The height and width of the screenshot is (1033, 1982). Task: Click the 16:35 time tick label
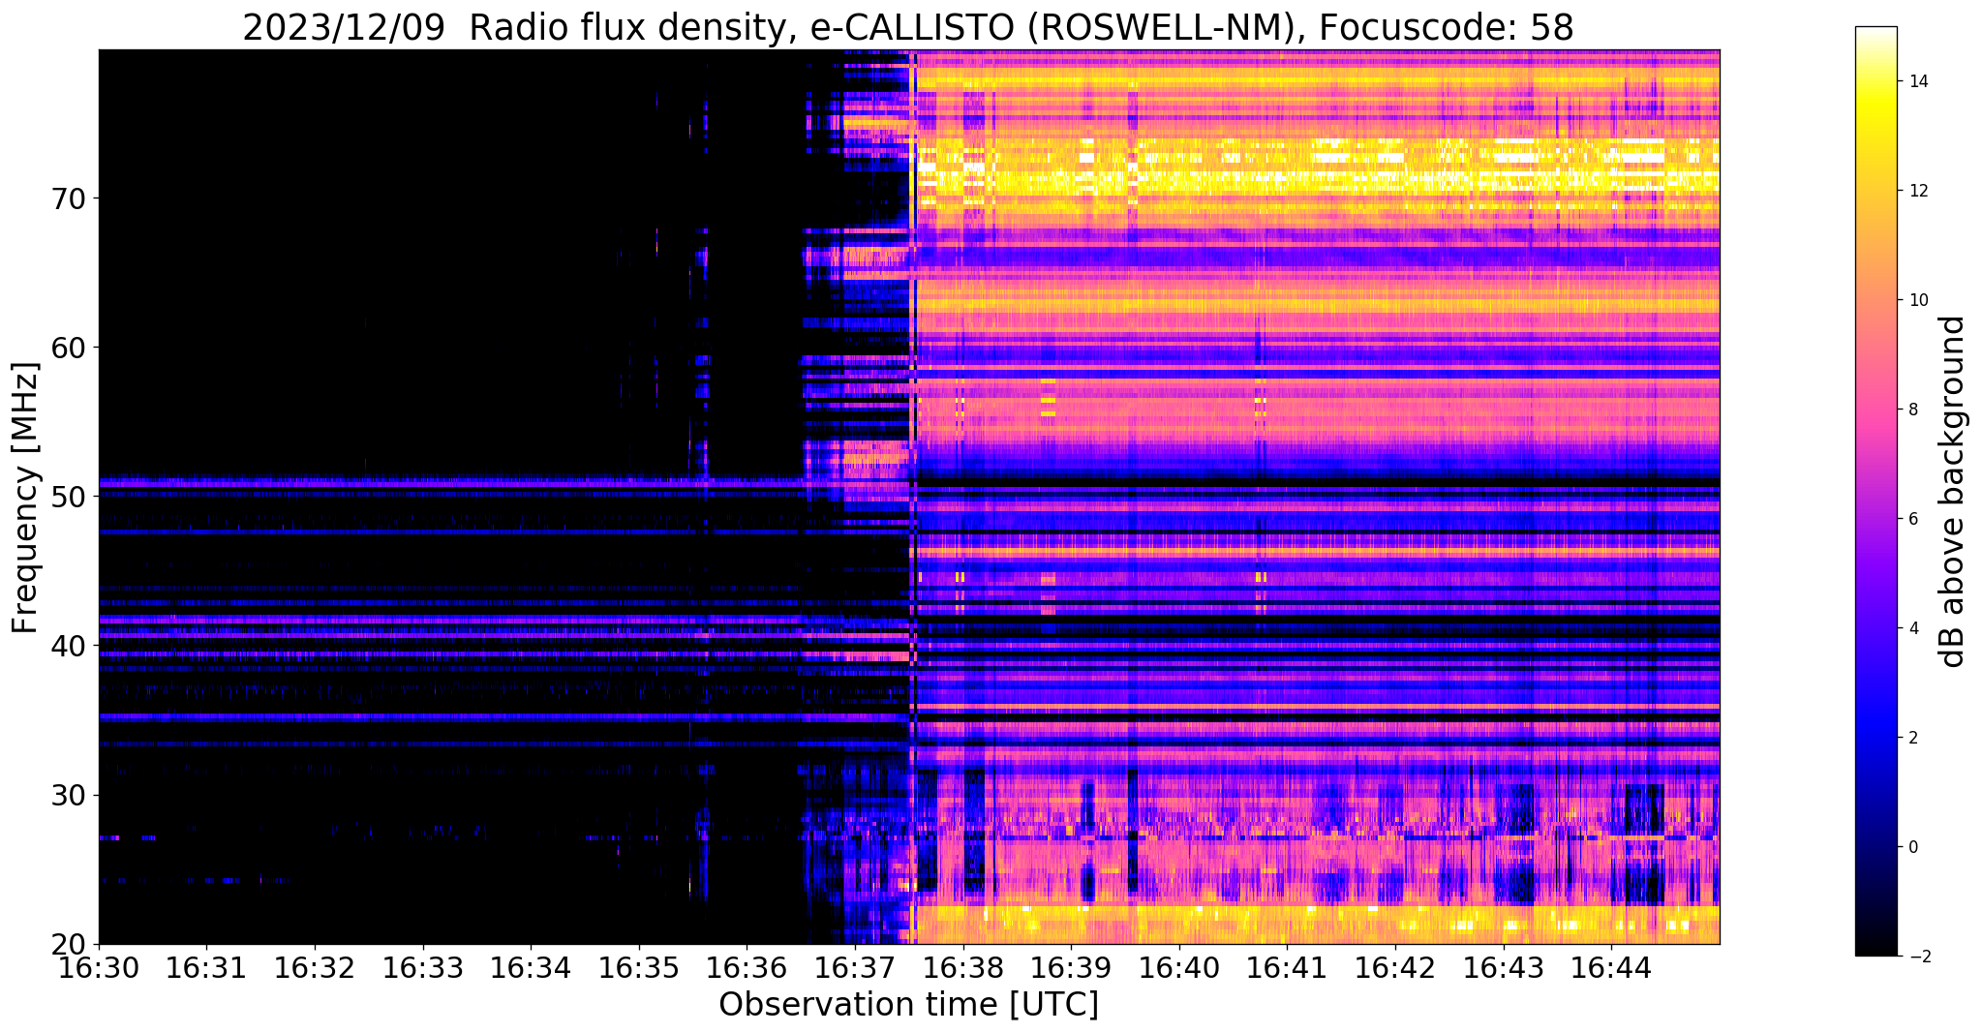pyautogui.click(x=639, y=966)
